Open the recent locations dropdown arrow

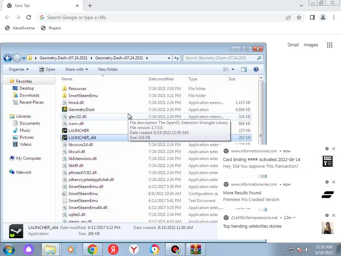point(24,58)
